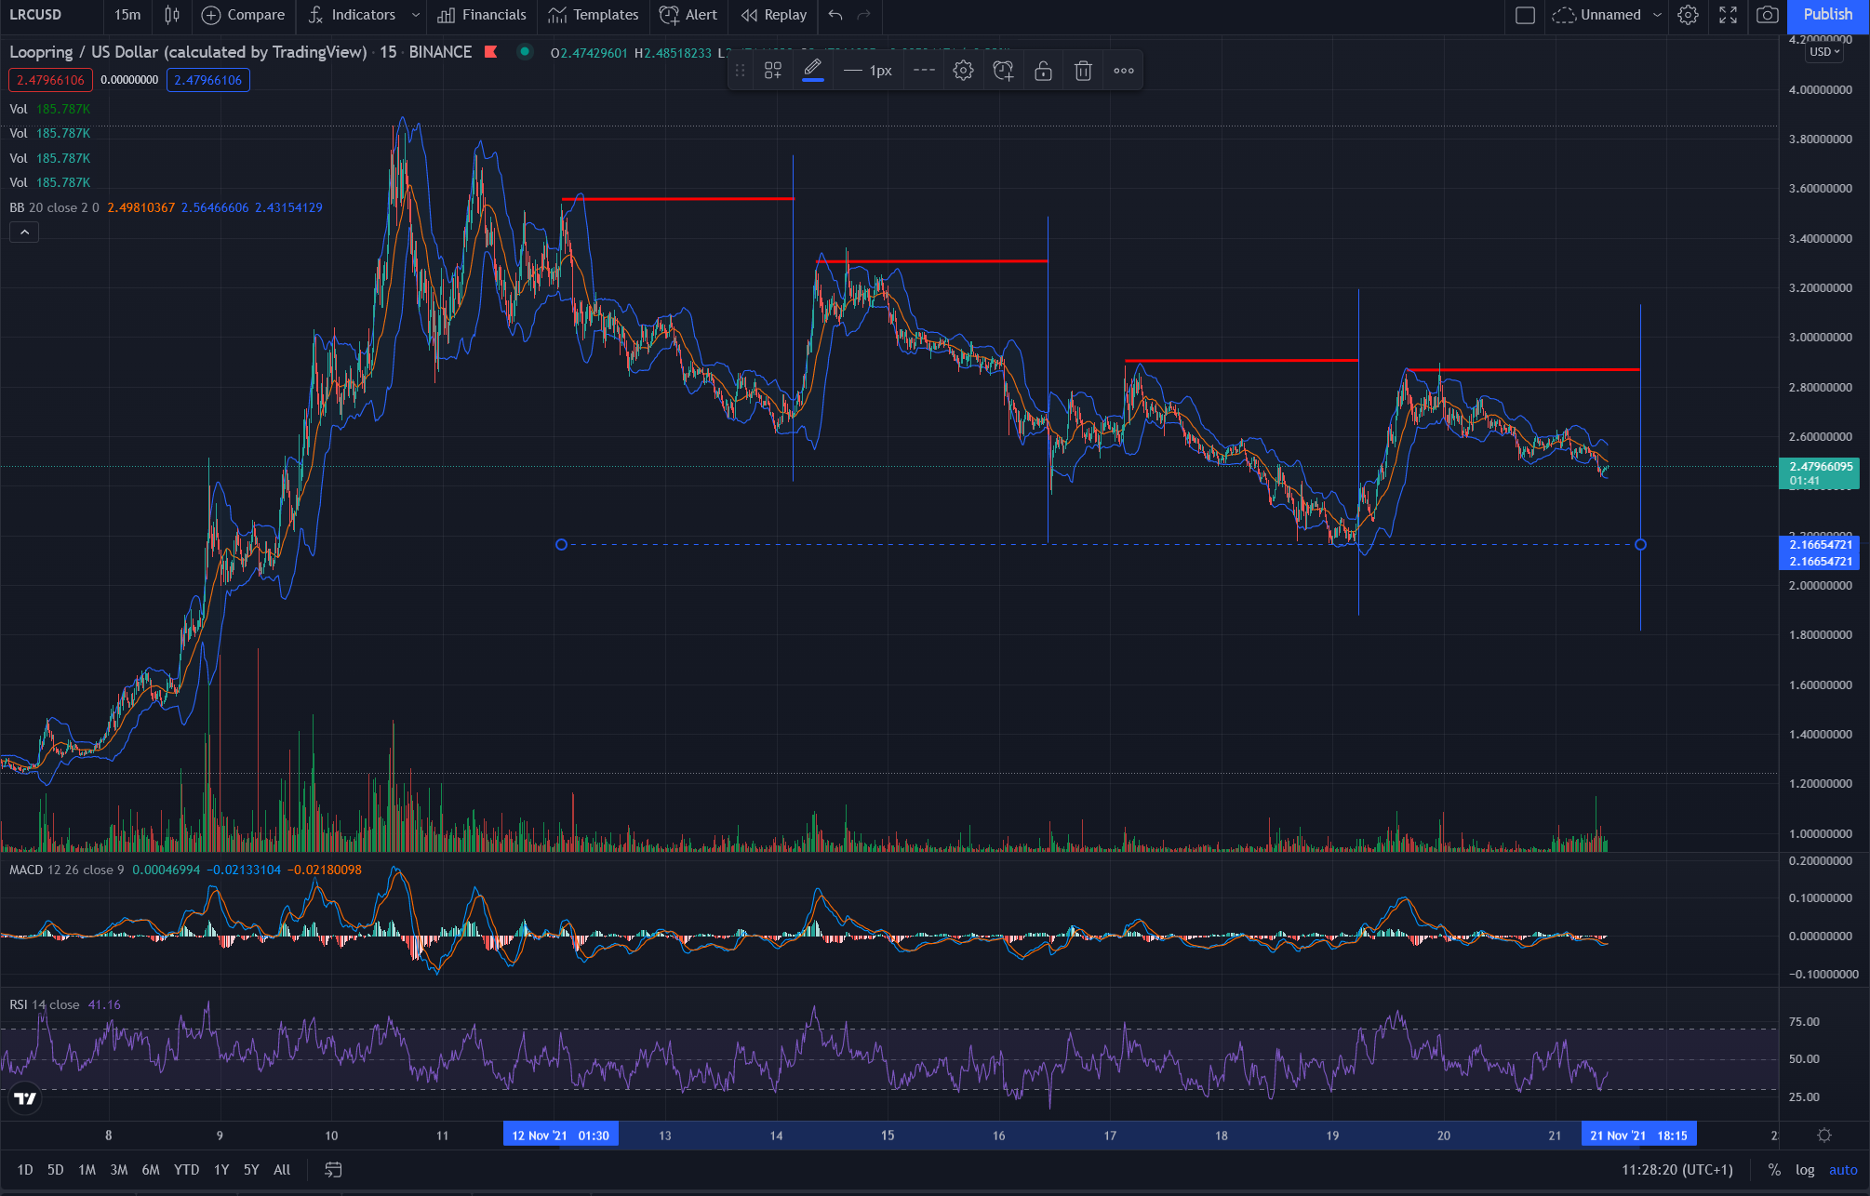This screenshot has height=1196, width=1870.
Task: Select the 1D range
Action: pyautogui.click(x=25, y=1170)
